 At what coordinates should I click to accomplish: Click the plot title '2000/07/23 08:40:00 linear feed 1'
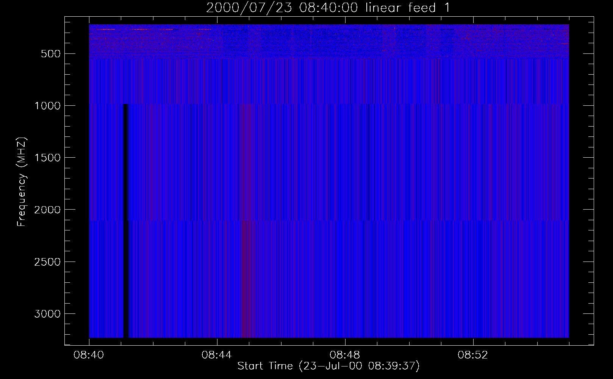pyautogui.click(x=328, y=8)
